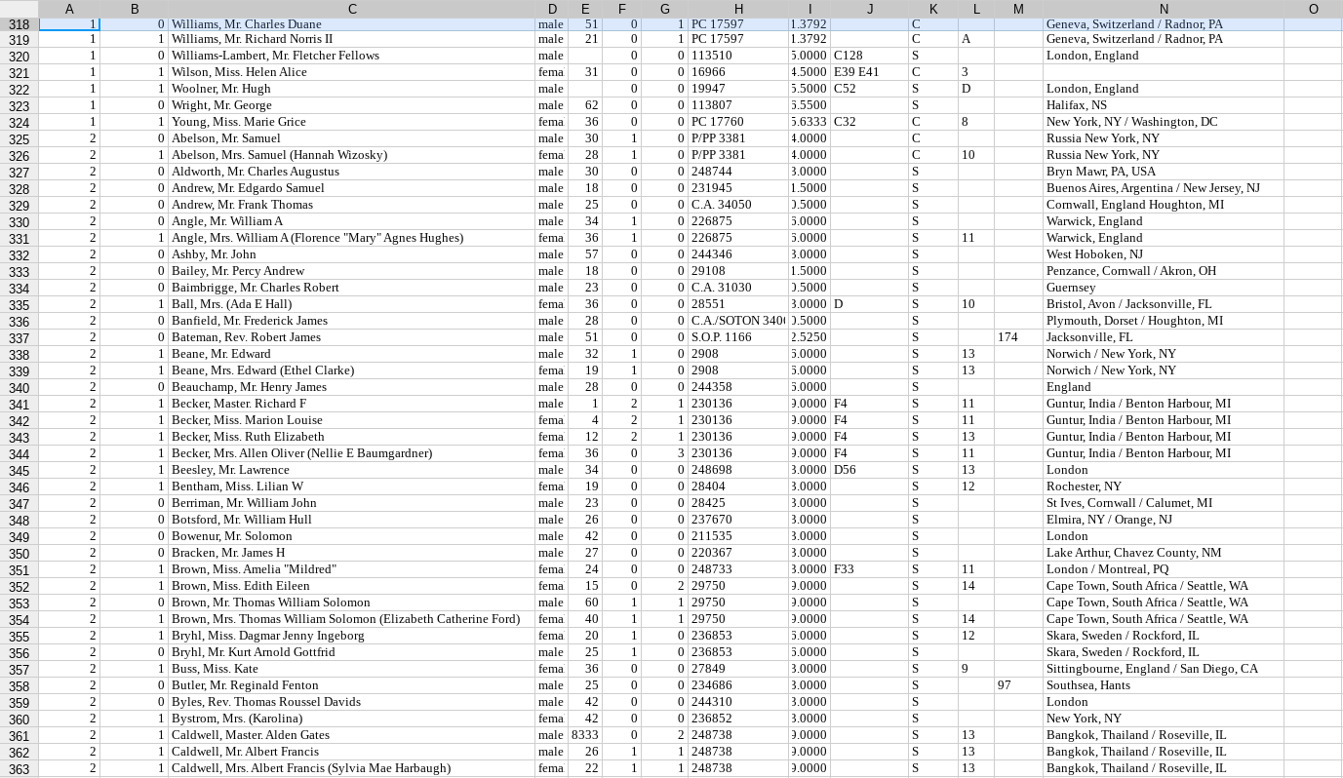Click body number cell '97'
1343x778 pixels.
coord(1018,685)
